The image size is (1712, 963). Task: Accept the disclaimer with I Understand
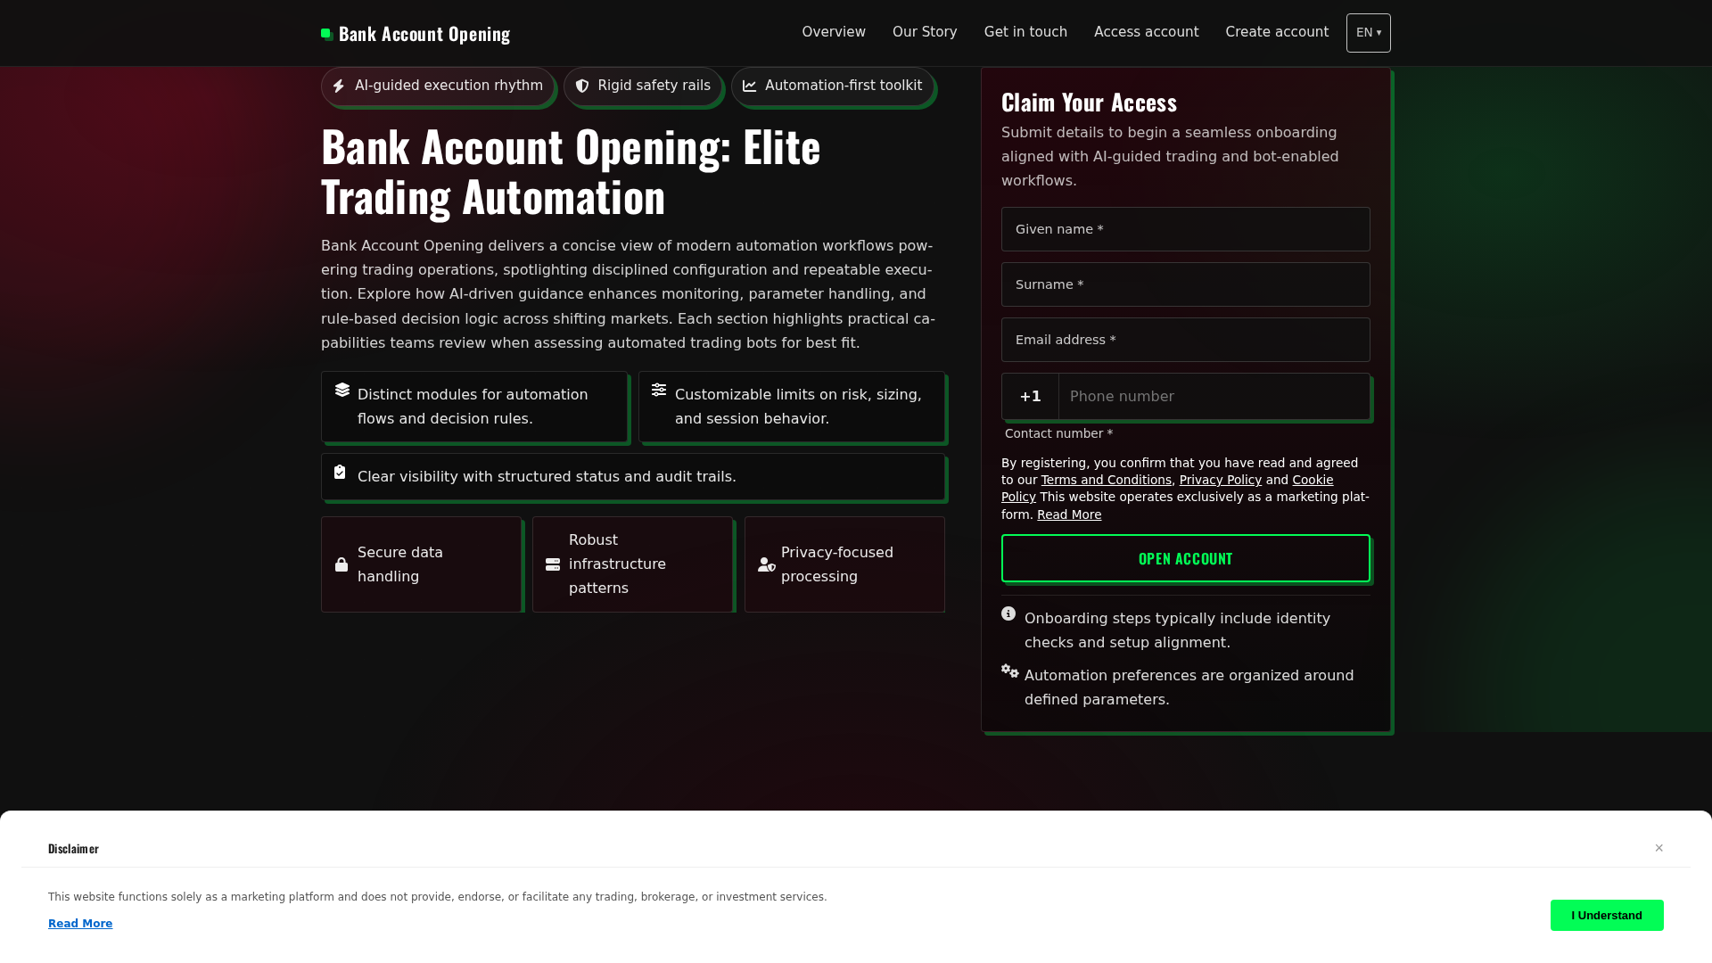coord(1607,916)
